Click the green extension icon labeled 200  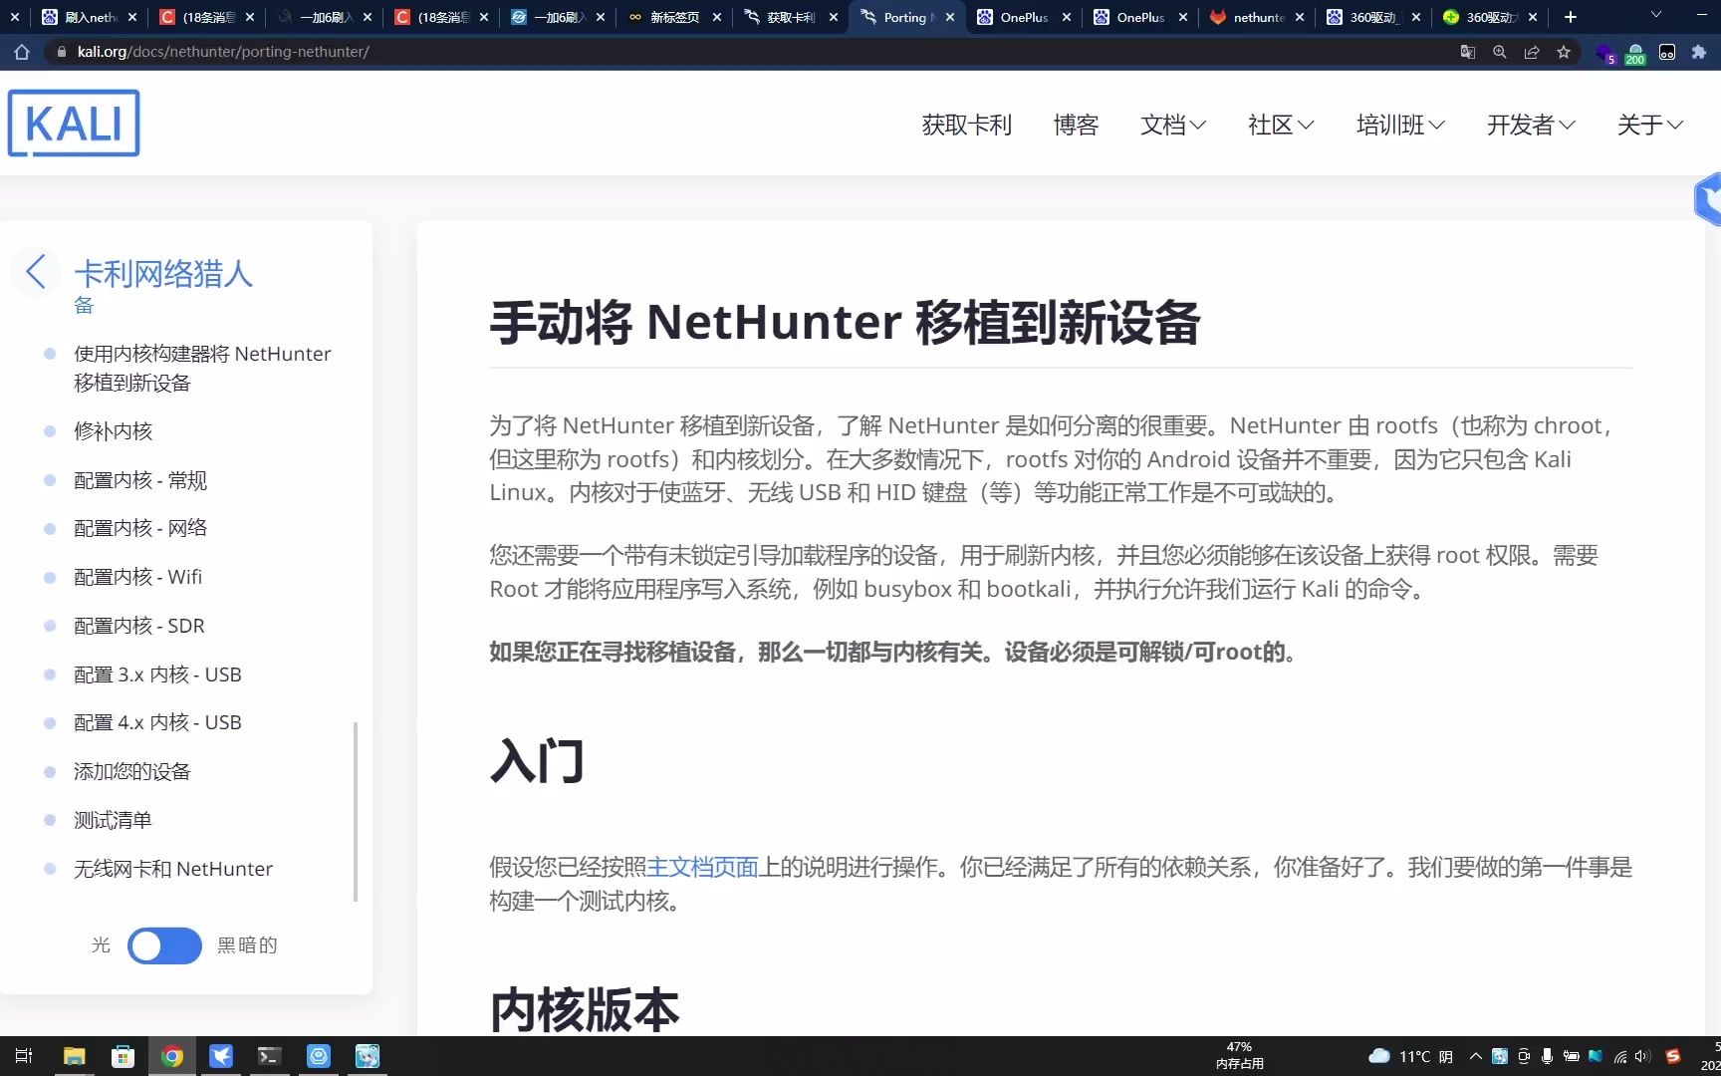pos(1635,54)
